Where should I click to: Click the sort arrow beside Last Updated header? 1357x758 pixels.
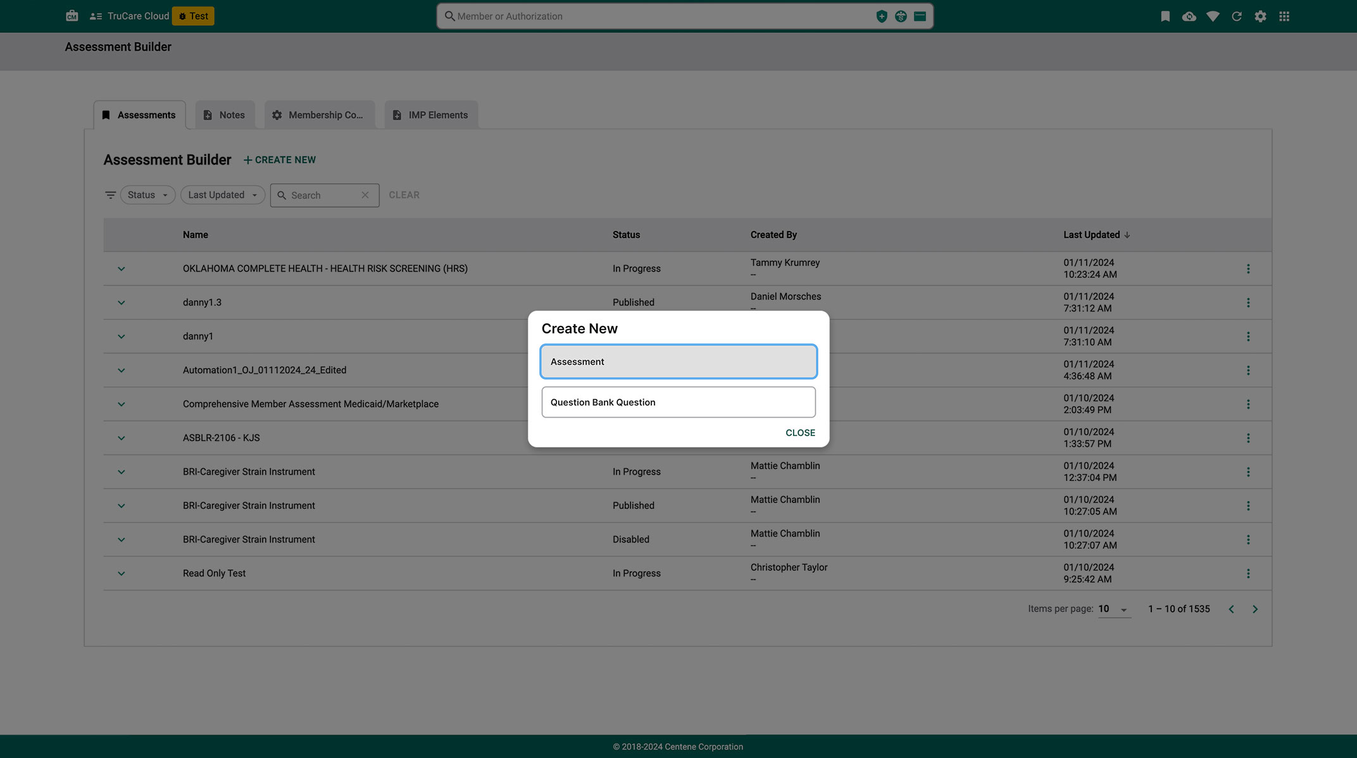coord(1127,235)
